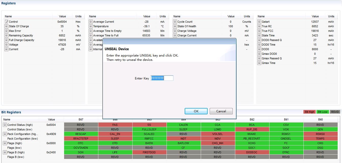The height and width of the screenshot is (163, 342).
Task: Click the CALEN bit cell
Action: pyautogui.click(x=183, y=125)
